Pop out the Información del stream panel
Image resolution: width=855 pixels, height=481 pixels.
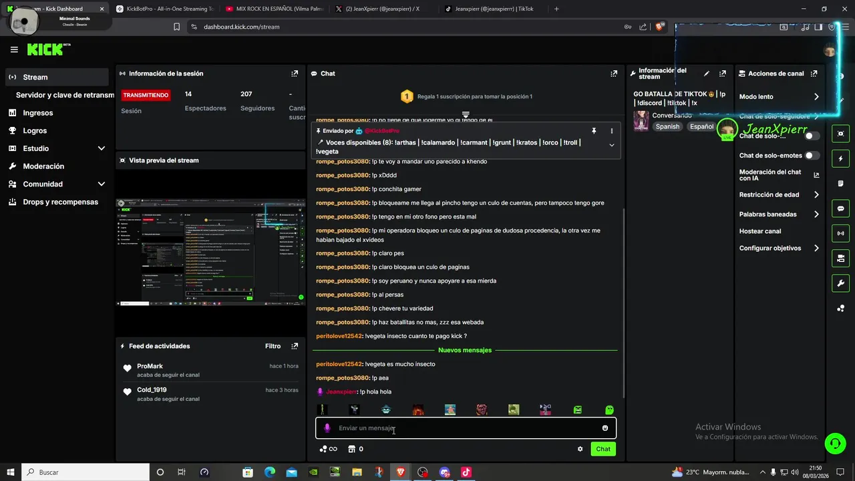[722, 73]
